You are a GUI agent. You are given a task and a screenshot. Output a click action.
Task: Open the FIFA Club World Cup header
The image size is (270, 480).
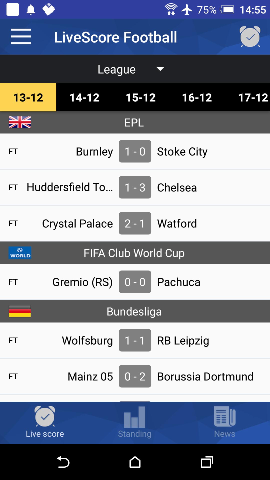(134, 253)
